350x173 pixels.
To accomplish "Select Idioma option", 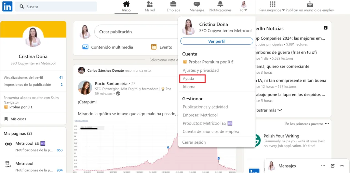I will tap(189, 87).
